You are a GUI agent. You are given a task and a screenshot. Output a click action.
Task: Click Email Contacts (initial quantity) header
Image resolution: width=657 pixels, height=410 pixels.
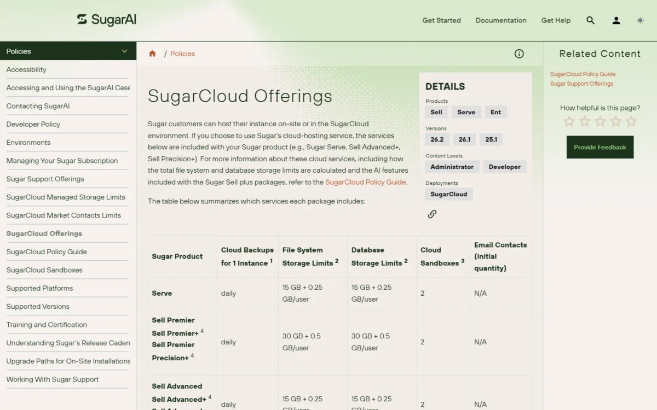click(x=500, y=256)
